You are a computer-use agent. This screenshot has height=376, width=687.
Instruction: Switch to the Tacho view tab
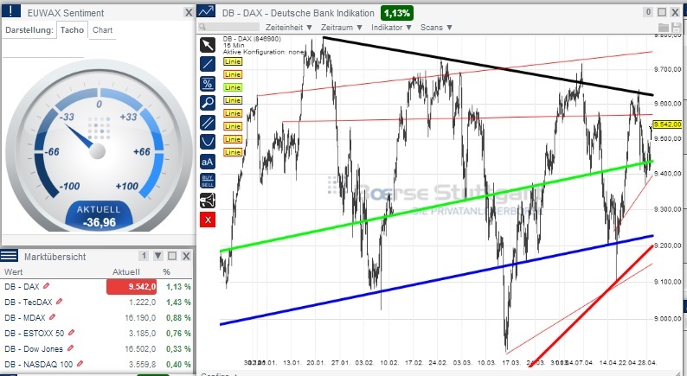(72, 29)
